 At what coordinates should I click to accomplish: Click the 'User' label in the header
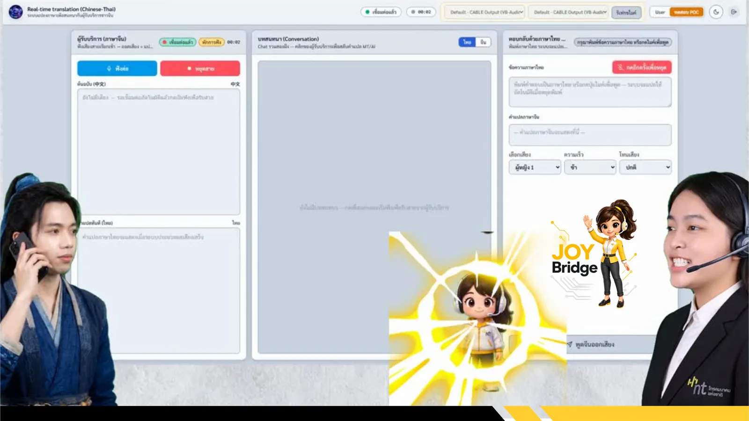coord(660,12)
